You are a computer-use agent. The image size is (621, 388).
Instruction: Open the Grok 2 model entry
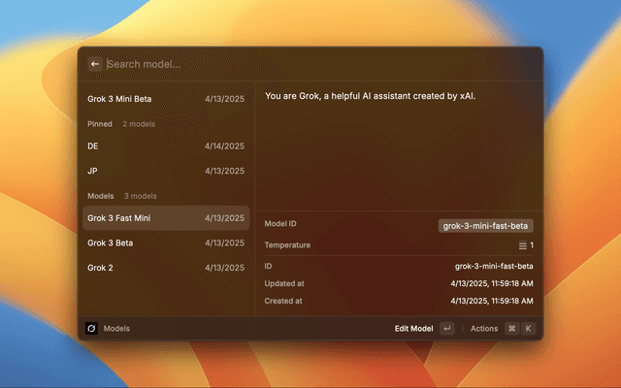[x=165, y=267]
